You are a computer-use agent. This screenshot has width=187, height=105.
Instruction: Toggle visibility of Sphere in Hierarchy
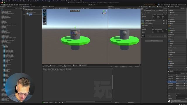[23, 15]
